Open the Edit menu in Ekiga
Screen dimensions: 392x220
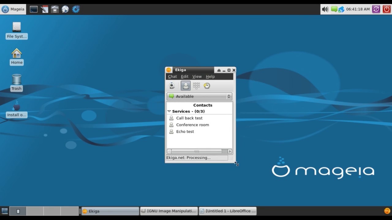(x=184, y=76)
